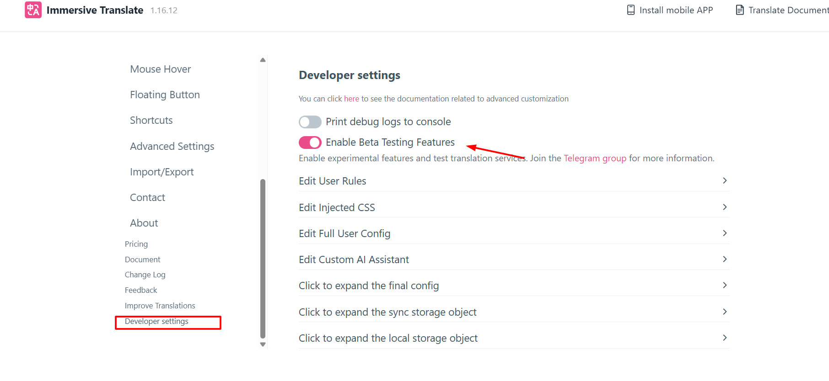Expand Edit Full User Config chevron
This screenshot has width=829, height=381.
click(x=725, y=233)
